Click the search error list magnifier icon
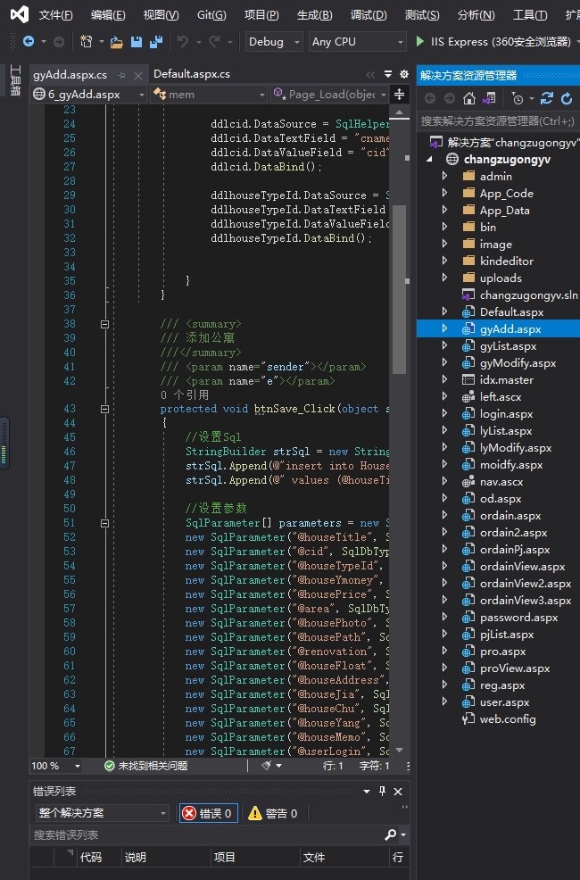Image resolution: width=580 pixels, height=880 pixels. pos(391,835)
